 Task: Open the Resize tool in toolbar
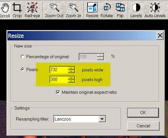point(92,10)
